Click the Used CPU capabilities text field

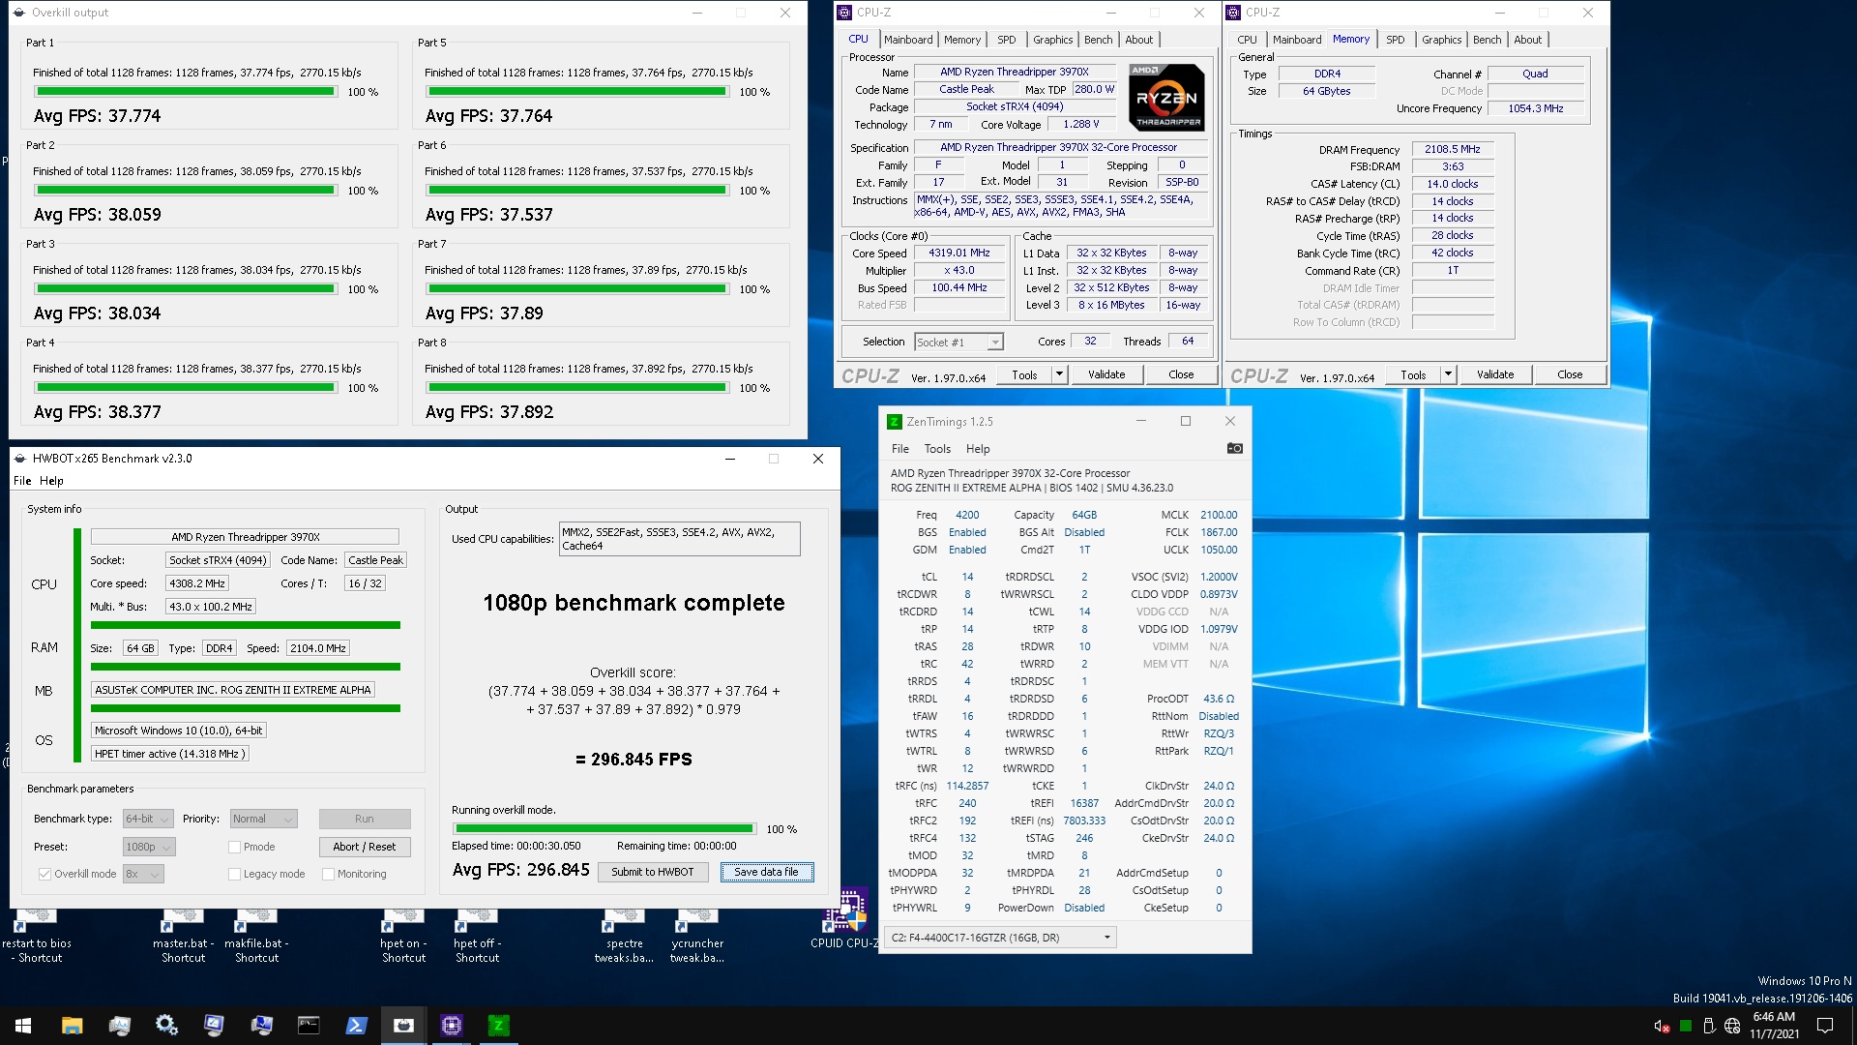point(679,539)
